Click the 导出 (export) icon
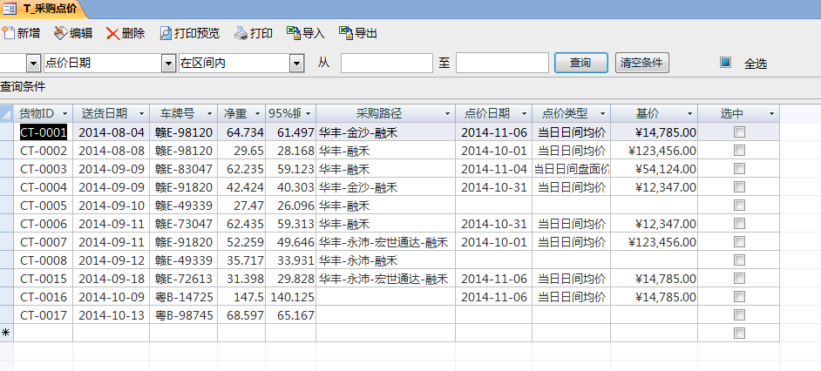This screenshot has width=821, height=371. [346, 34]
